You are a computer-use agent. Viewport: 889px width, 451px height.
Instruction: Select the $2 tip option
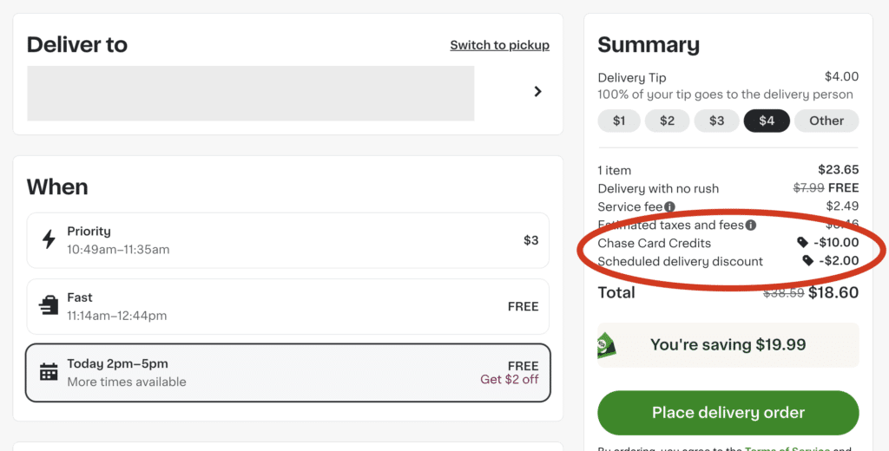tap(668, 121)
